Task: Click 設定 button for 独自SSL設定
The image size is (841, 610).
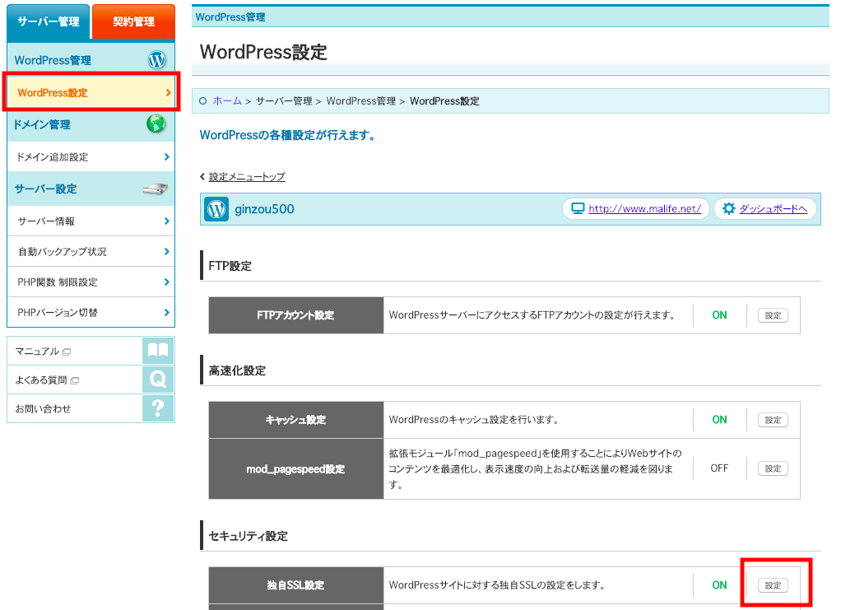Action: pyautogui.click(x=773, y=585)
